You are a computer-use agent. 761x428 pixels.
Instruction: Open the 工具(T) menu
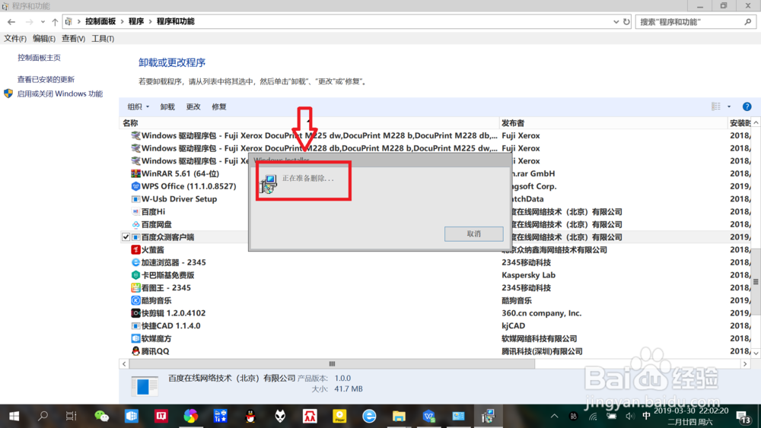(103, 39)
